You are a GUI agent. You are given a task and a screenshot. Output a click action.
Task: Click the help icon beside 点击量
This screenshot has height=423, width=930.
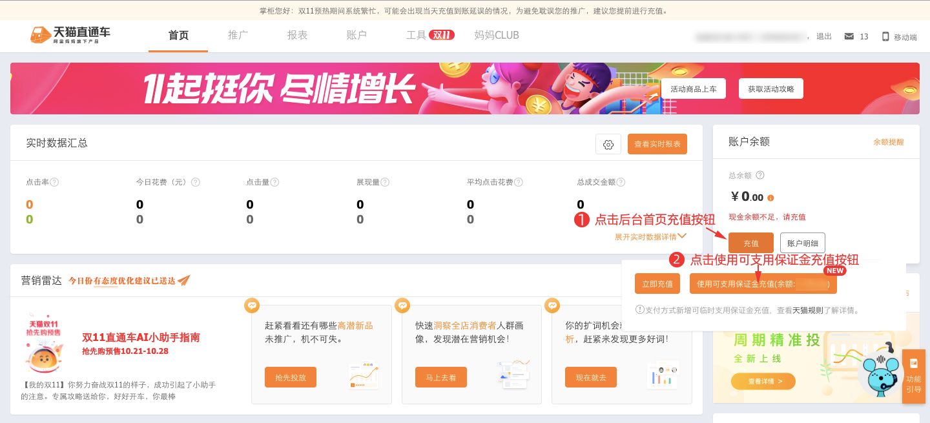[x=274, y=182]
